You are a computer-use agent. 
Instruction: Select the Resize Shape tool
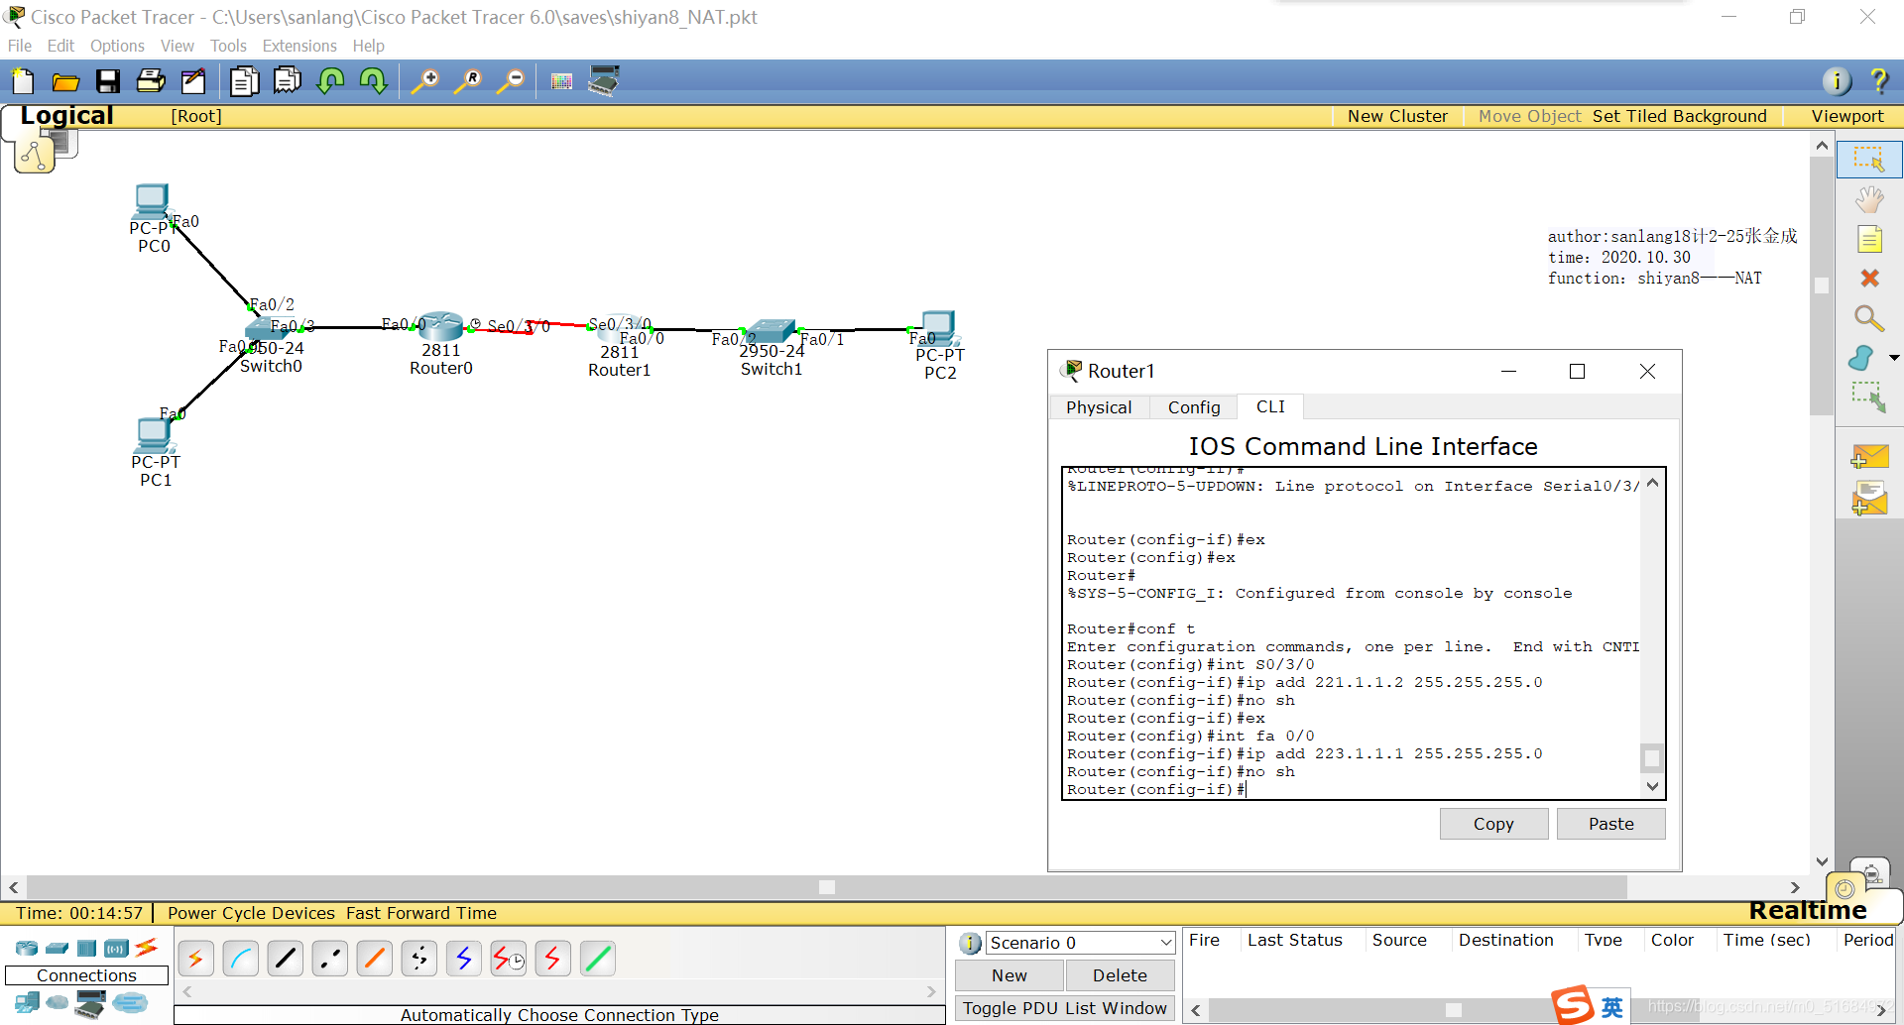pyautogui.click(x=1869, y=398)
